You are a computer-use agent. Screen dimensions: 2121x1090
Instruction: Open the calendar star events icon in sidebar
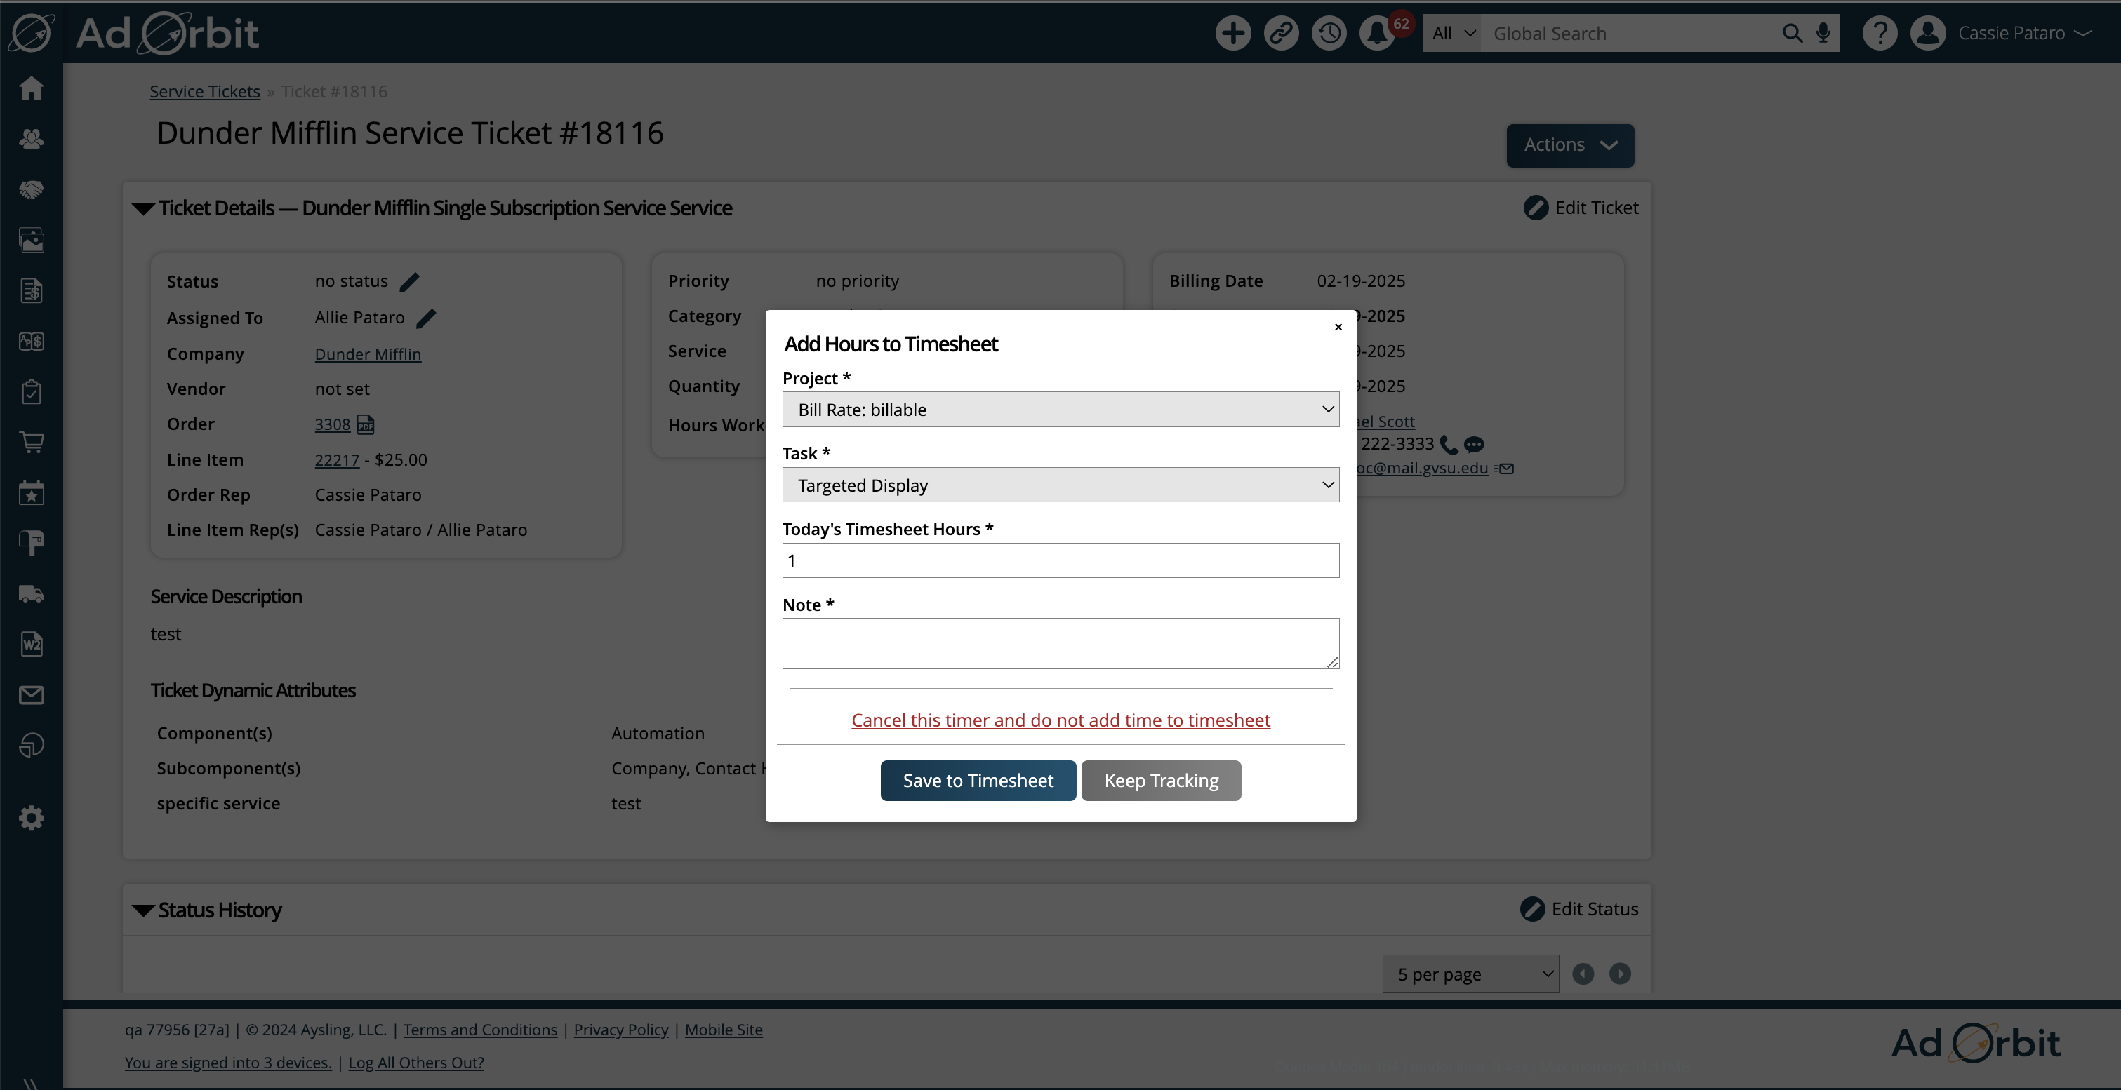32,493
